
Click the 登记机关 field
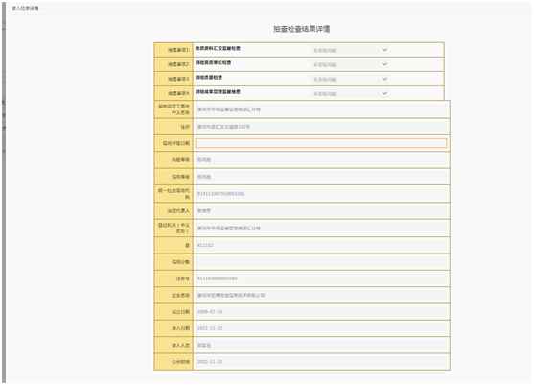coord(321,229)
